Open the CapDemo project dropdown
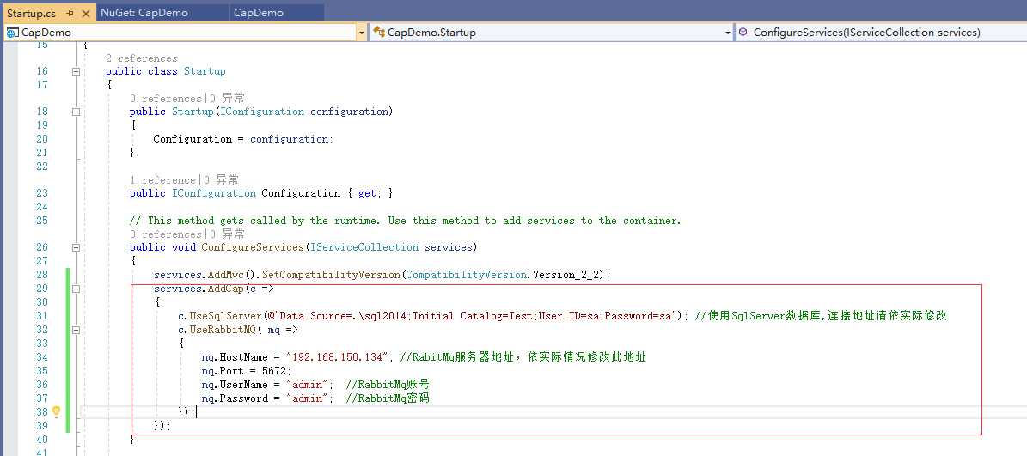The height and width of the screenshot is (456, 1027). coord(362,32)
